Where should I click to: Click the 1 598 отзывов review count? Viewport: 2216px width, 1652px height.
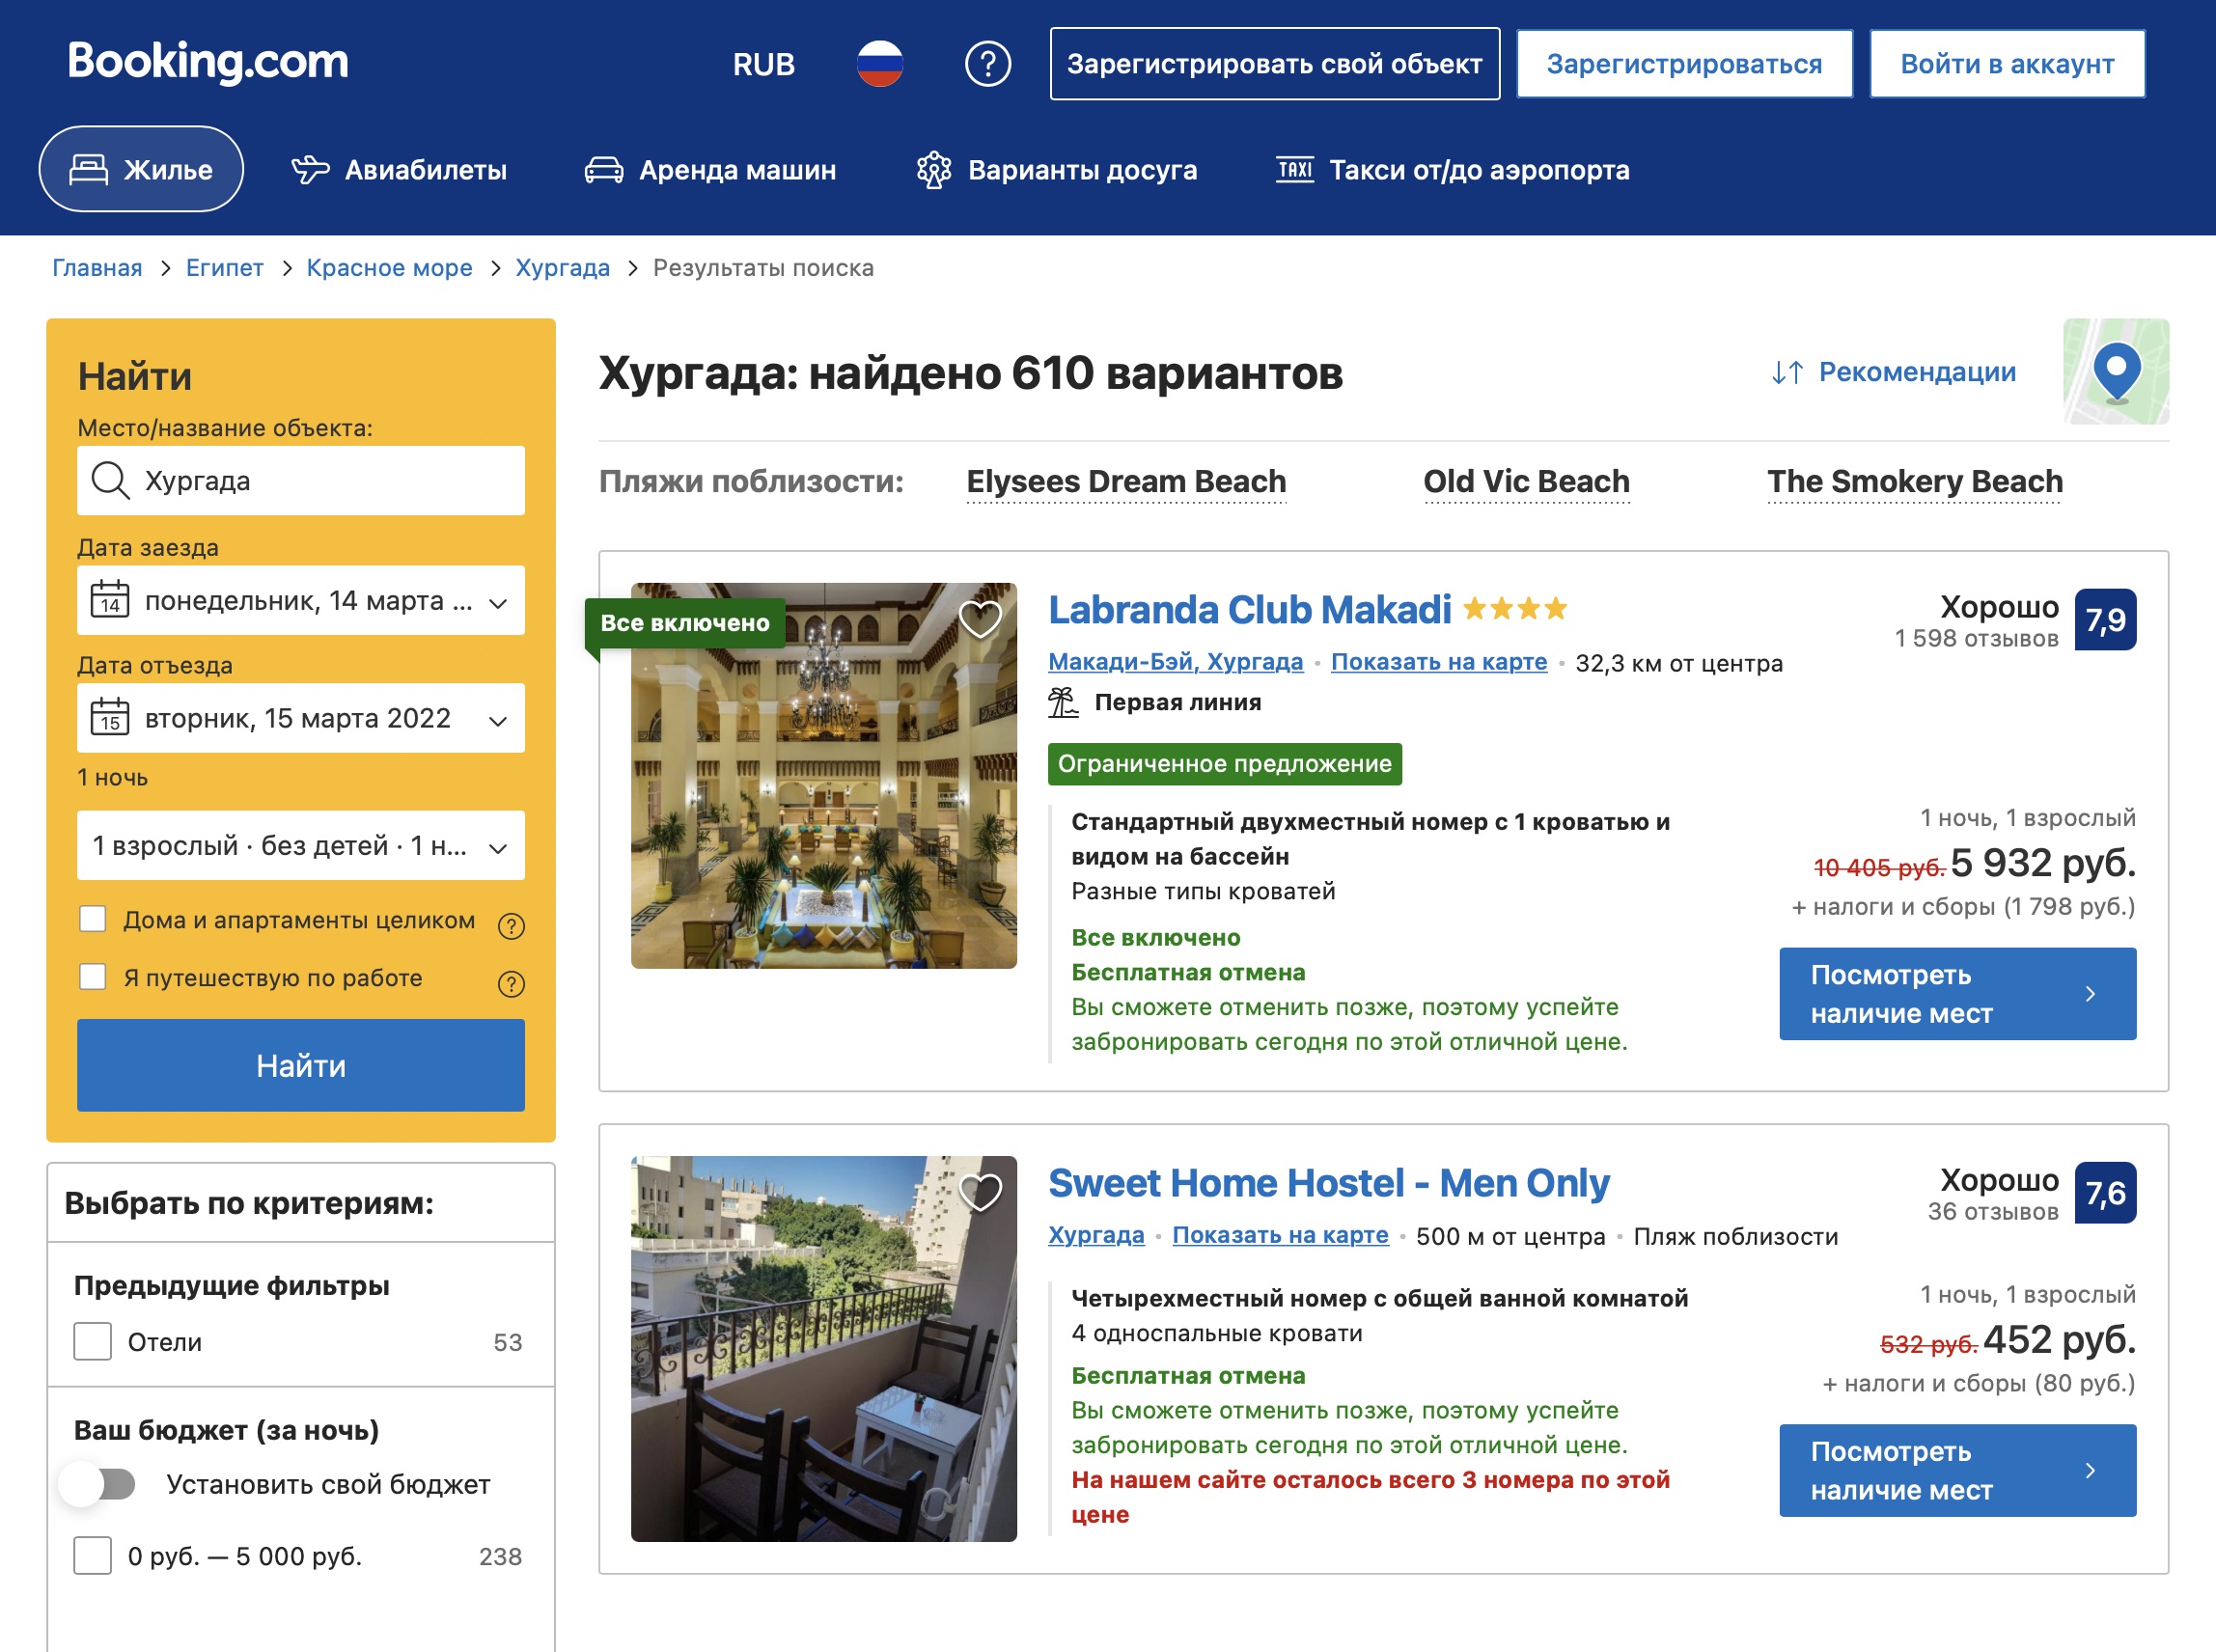point(1976,639)
